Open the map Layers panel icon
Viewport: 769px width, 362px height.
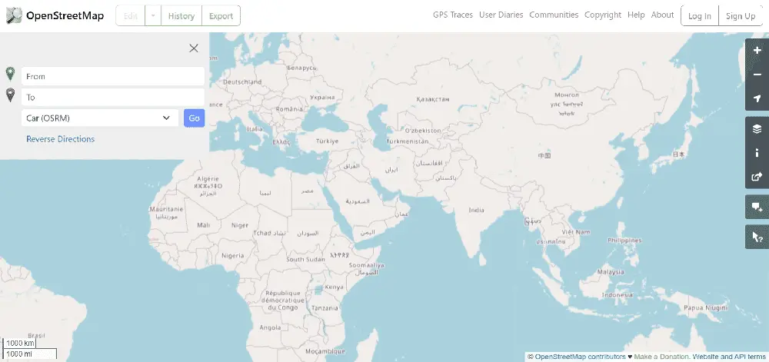tap(757, 129)
